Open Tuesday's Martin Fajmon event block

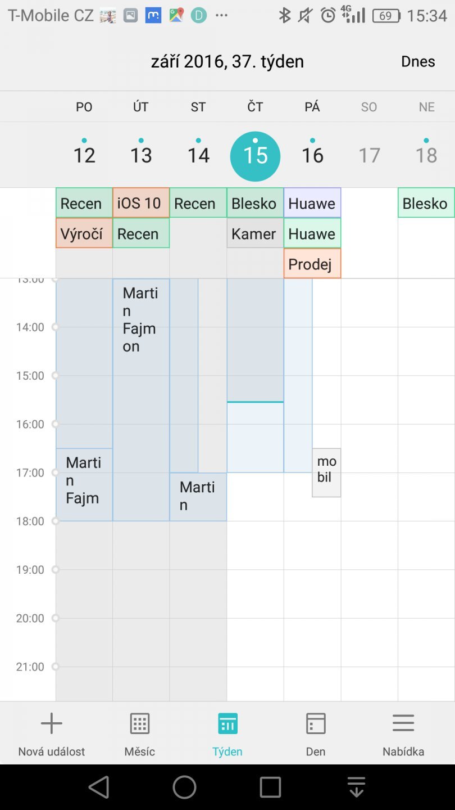(x=141, y=399)
